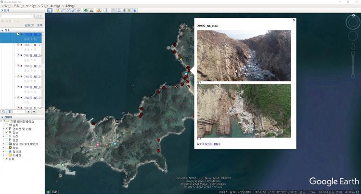The height and width of the screenshot is (194, 361).
Task: Select the Add Path tool
Action: [68, 11]
